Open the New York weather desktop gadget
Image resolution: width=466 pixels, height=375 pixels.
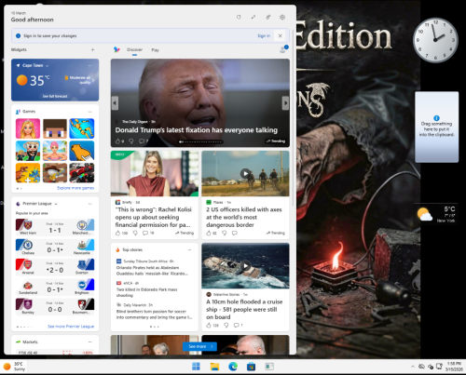[x=436, y=214]
